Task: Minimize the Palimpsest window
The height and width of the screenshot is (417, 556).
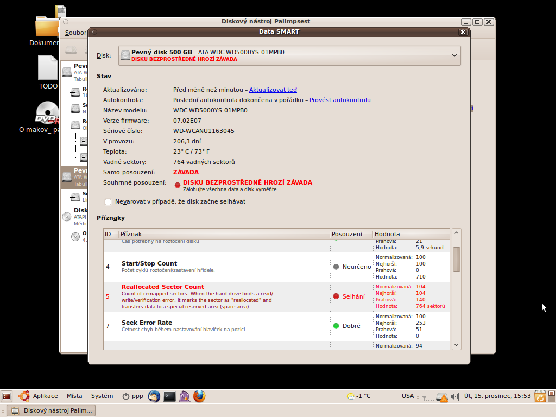Action: click(466, 22)
